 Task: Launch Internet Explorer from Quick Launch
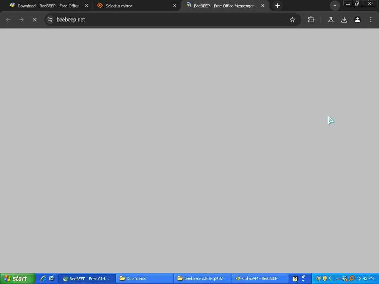tap(43, 278)
